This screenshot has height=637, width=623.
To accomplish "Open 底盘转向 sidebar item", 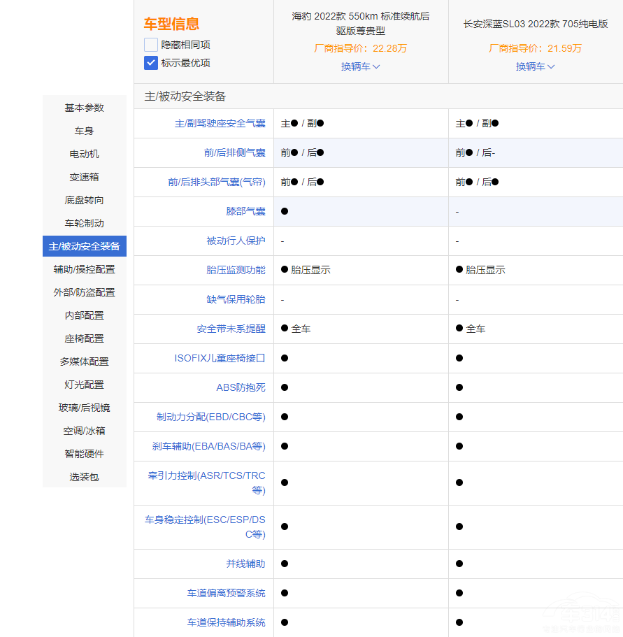I will click(85, 200).
